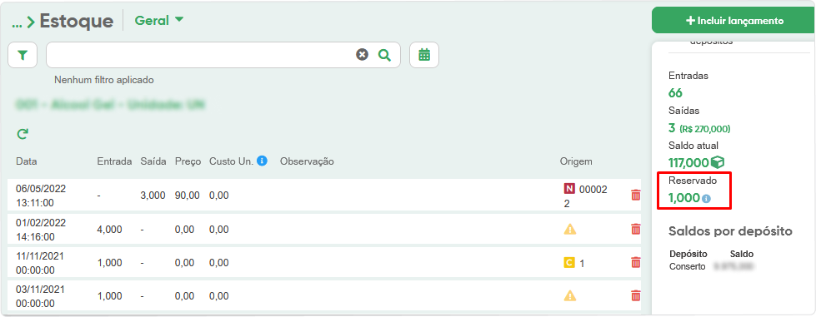Select the 01/02/2022 14:16:00 date cell
Viewport: 816px width, 317px height.
coord(41,230)
